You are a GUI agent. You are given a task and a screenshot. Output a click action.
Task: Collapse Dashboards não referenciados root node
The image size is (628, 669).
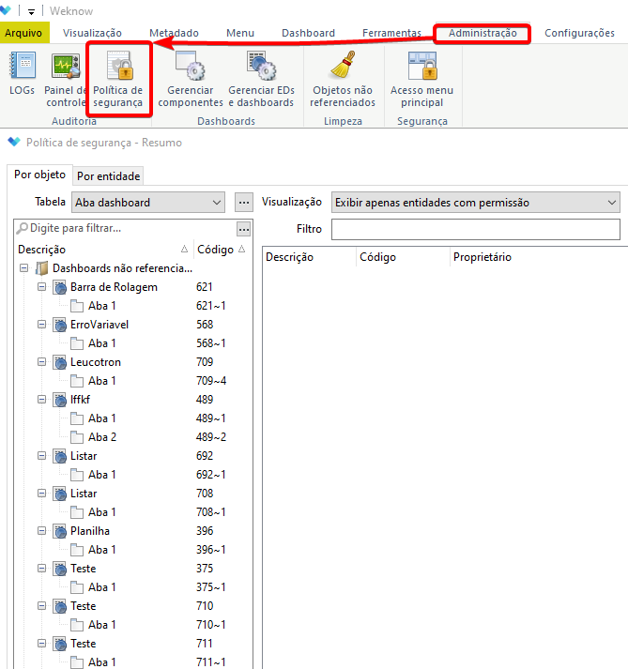pos(23,268)
